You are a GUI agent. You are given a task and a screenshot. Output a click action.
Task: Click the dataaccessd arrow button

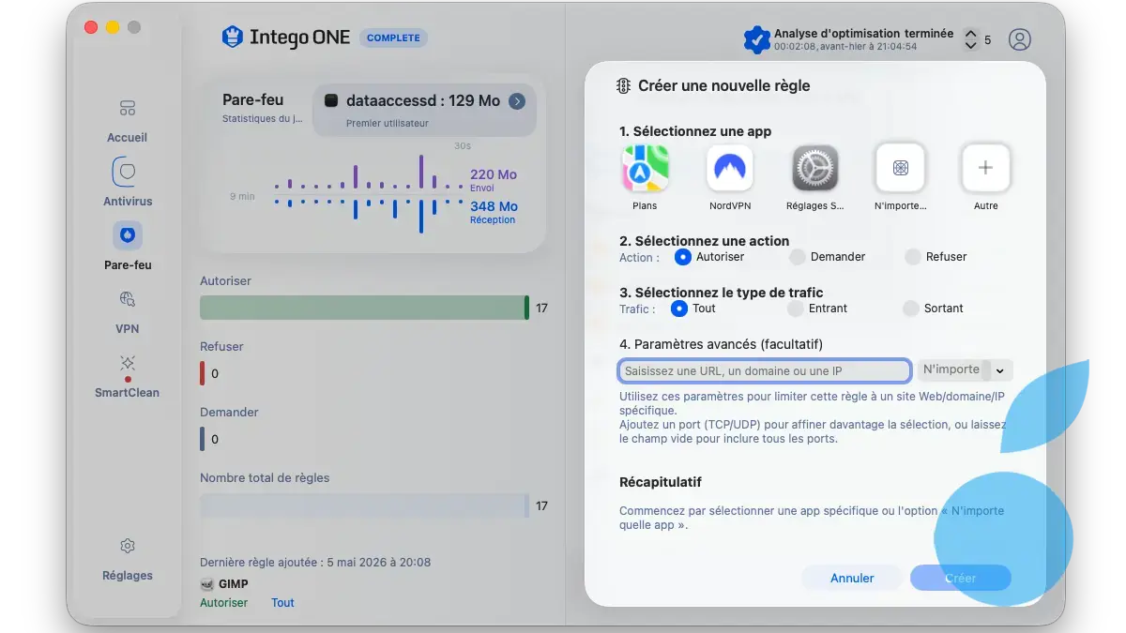[517, 101]
